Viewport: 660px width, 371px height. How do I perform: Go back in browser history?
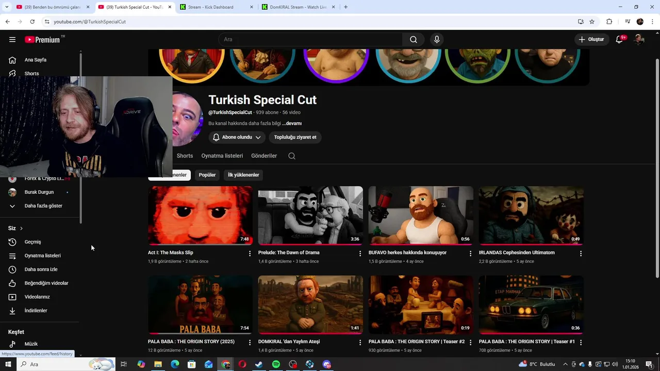tap(7, 22)
